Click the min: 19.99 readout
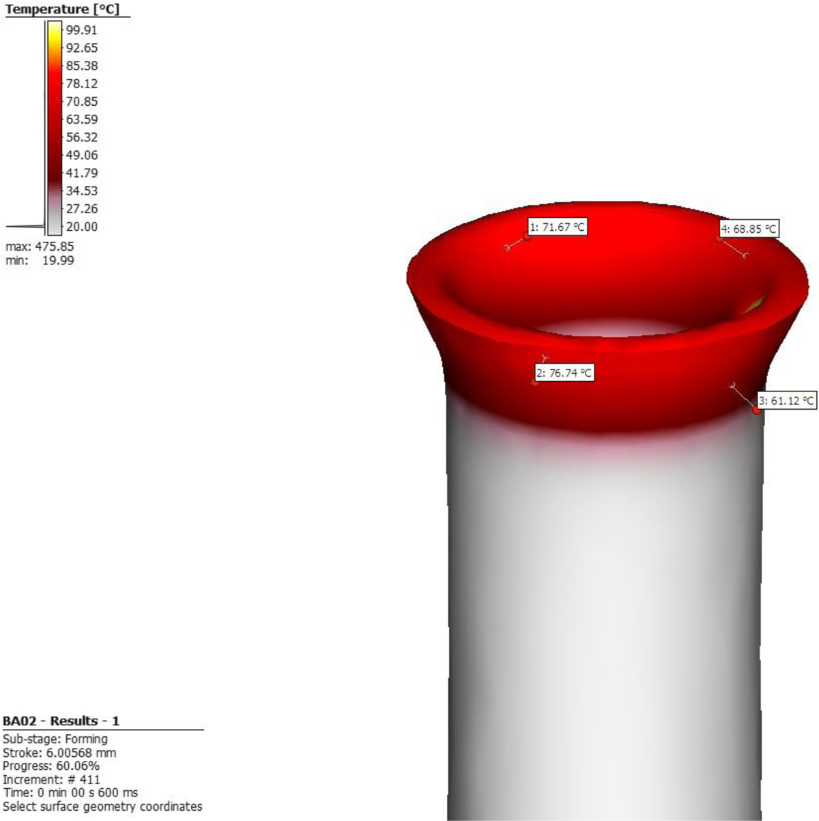 40,261
